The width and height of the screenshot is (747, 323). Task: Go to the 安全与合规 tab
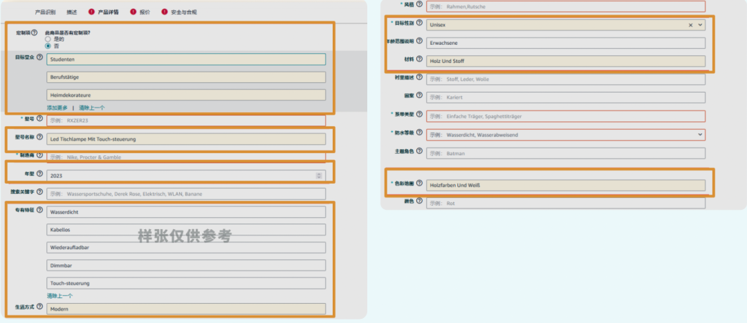coord(184,12)
